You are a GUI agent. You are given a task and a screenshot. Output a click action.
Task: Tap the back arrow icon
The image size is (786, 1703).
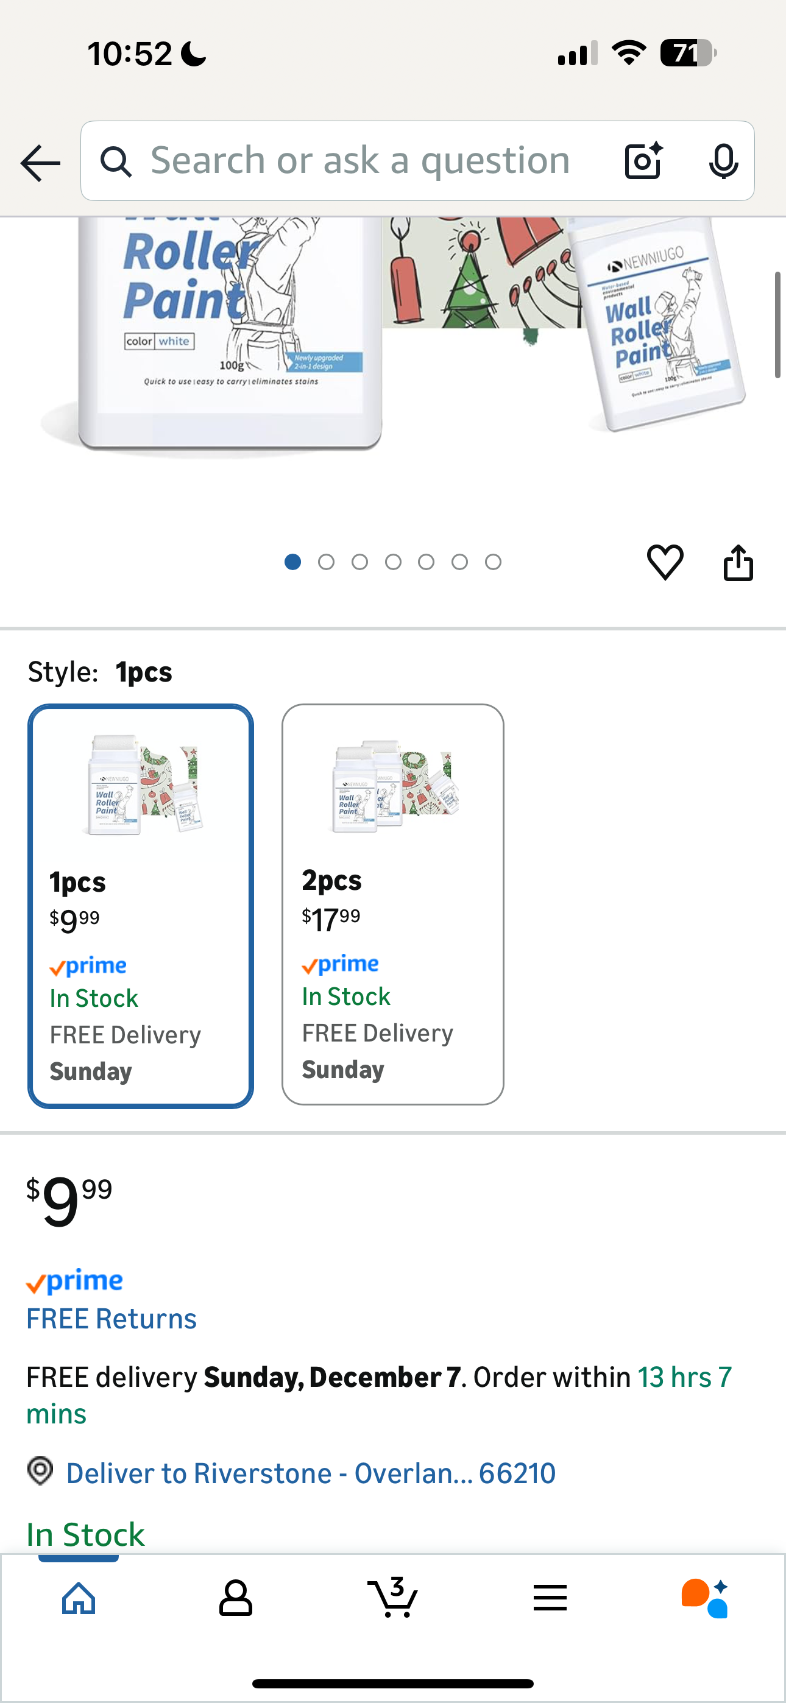(40, 163)
